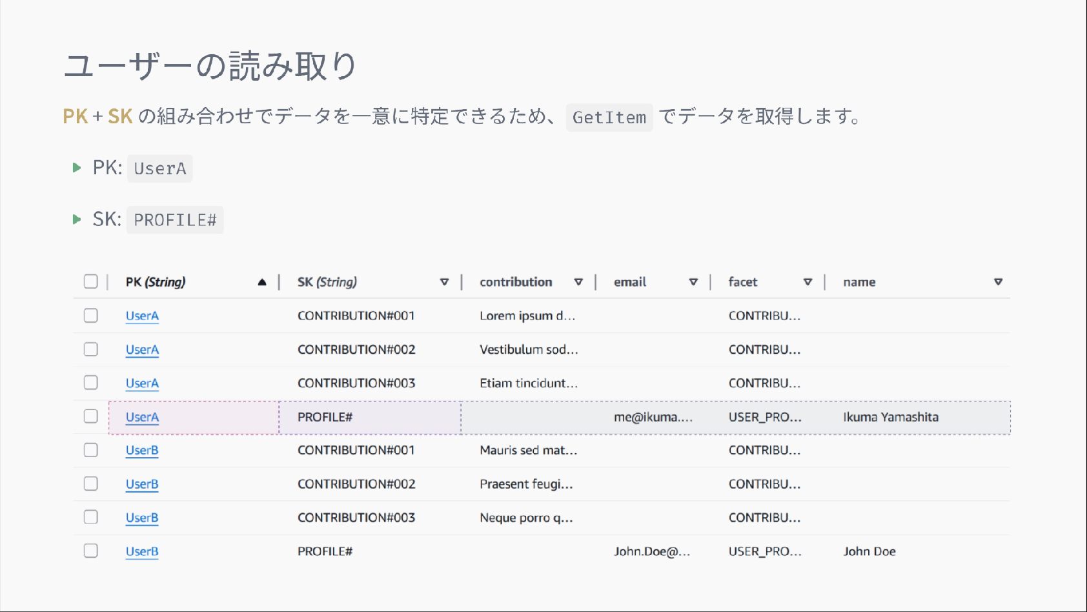Open UserA link in PROFILE# row
The image size is (1087, 612).
[142, 417]
